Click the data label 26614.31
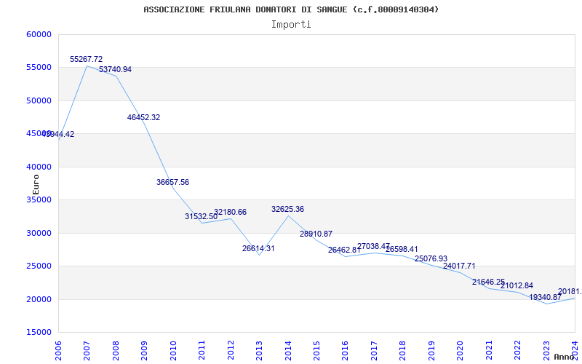 pyautogui.click(x=258, y=249)
